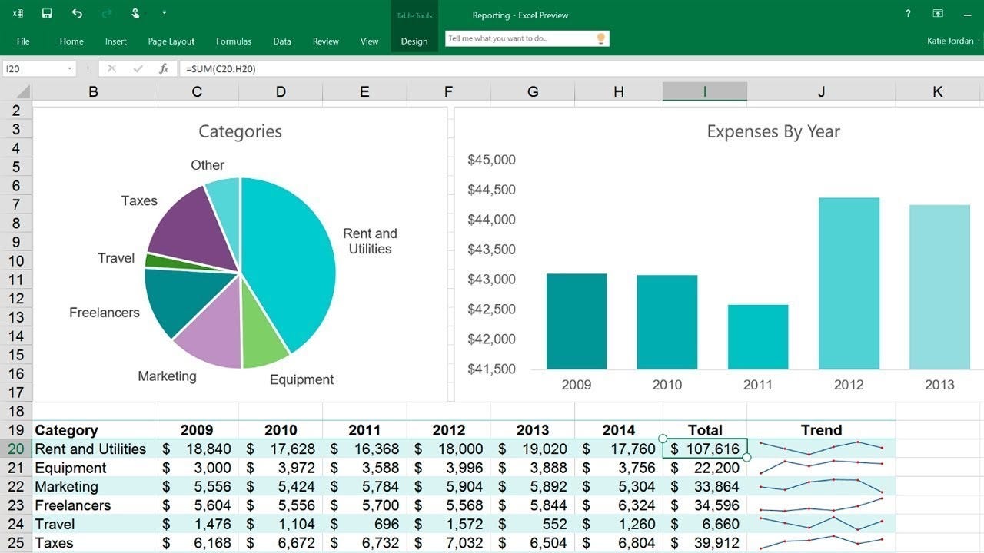Image resolution: width=984 pixels, height=553 pixels.
Task: Click the lightbulb in the Tell Me box
Action: tap(600, 38)
